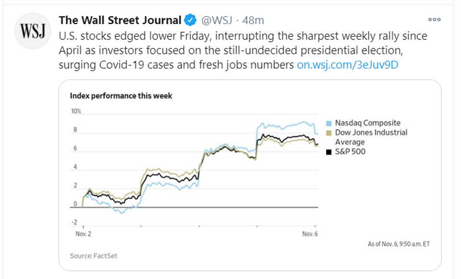This screenshot has height=279, width=461.
Task: Toggle the S&P 500 series visibility
Action: point(344,150)
